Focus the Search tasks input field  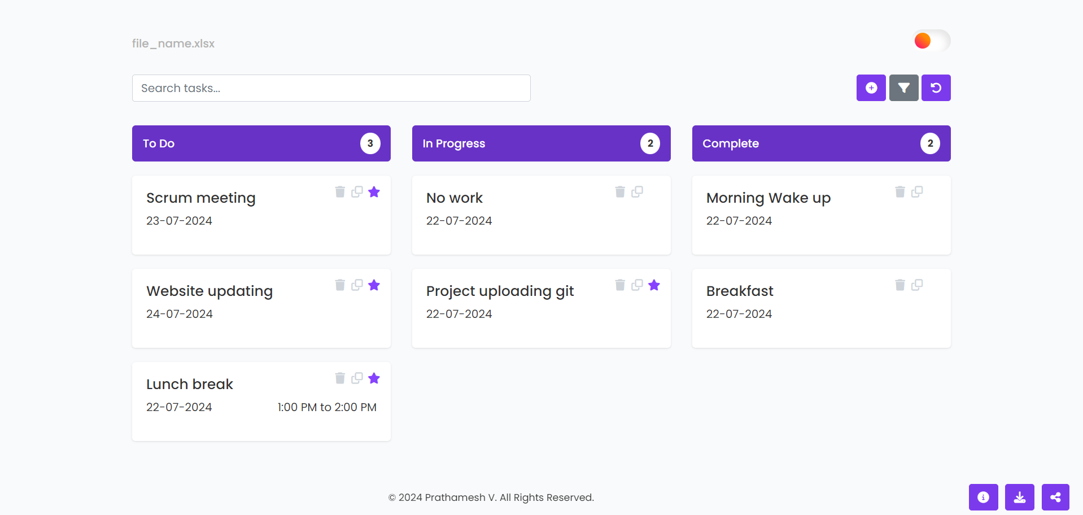(331, 88)
